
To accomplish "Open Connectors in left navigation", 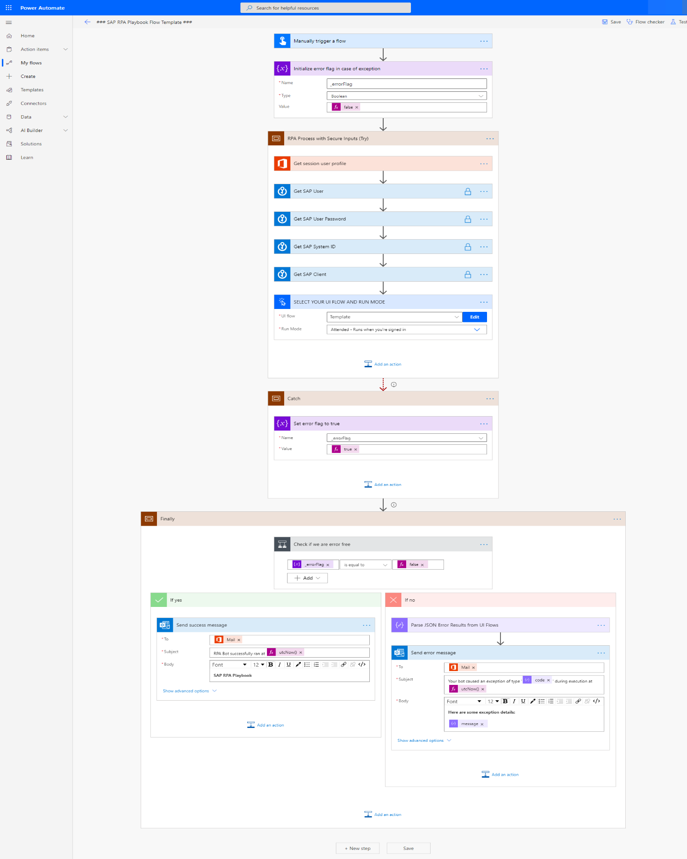I will (33, 103).
